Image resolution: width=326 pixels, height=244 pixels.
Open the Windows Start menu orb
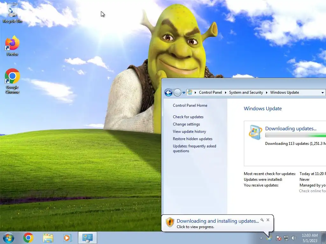9,238
